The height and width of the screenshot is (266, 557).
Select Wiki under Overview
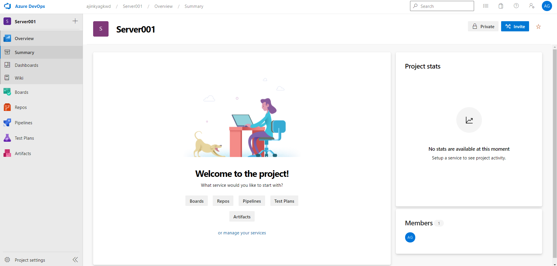(x=19, y=78)
